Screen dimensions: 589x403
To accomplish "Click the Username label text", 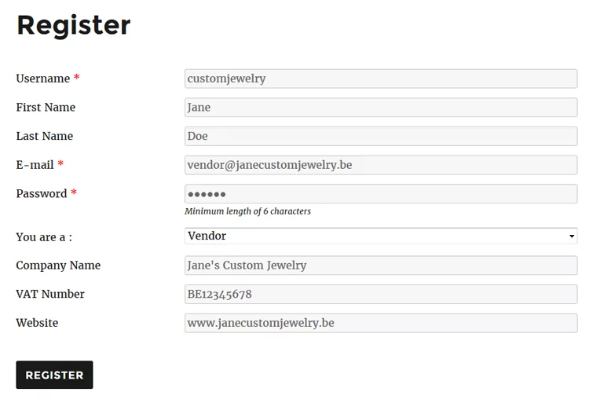I will pyautogui.click(x=43, y=79).
